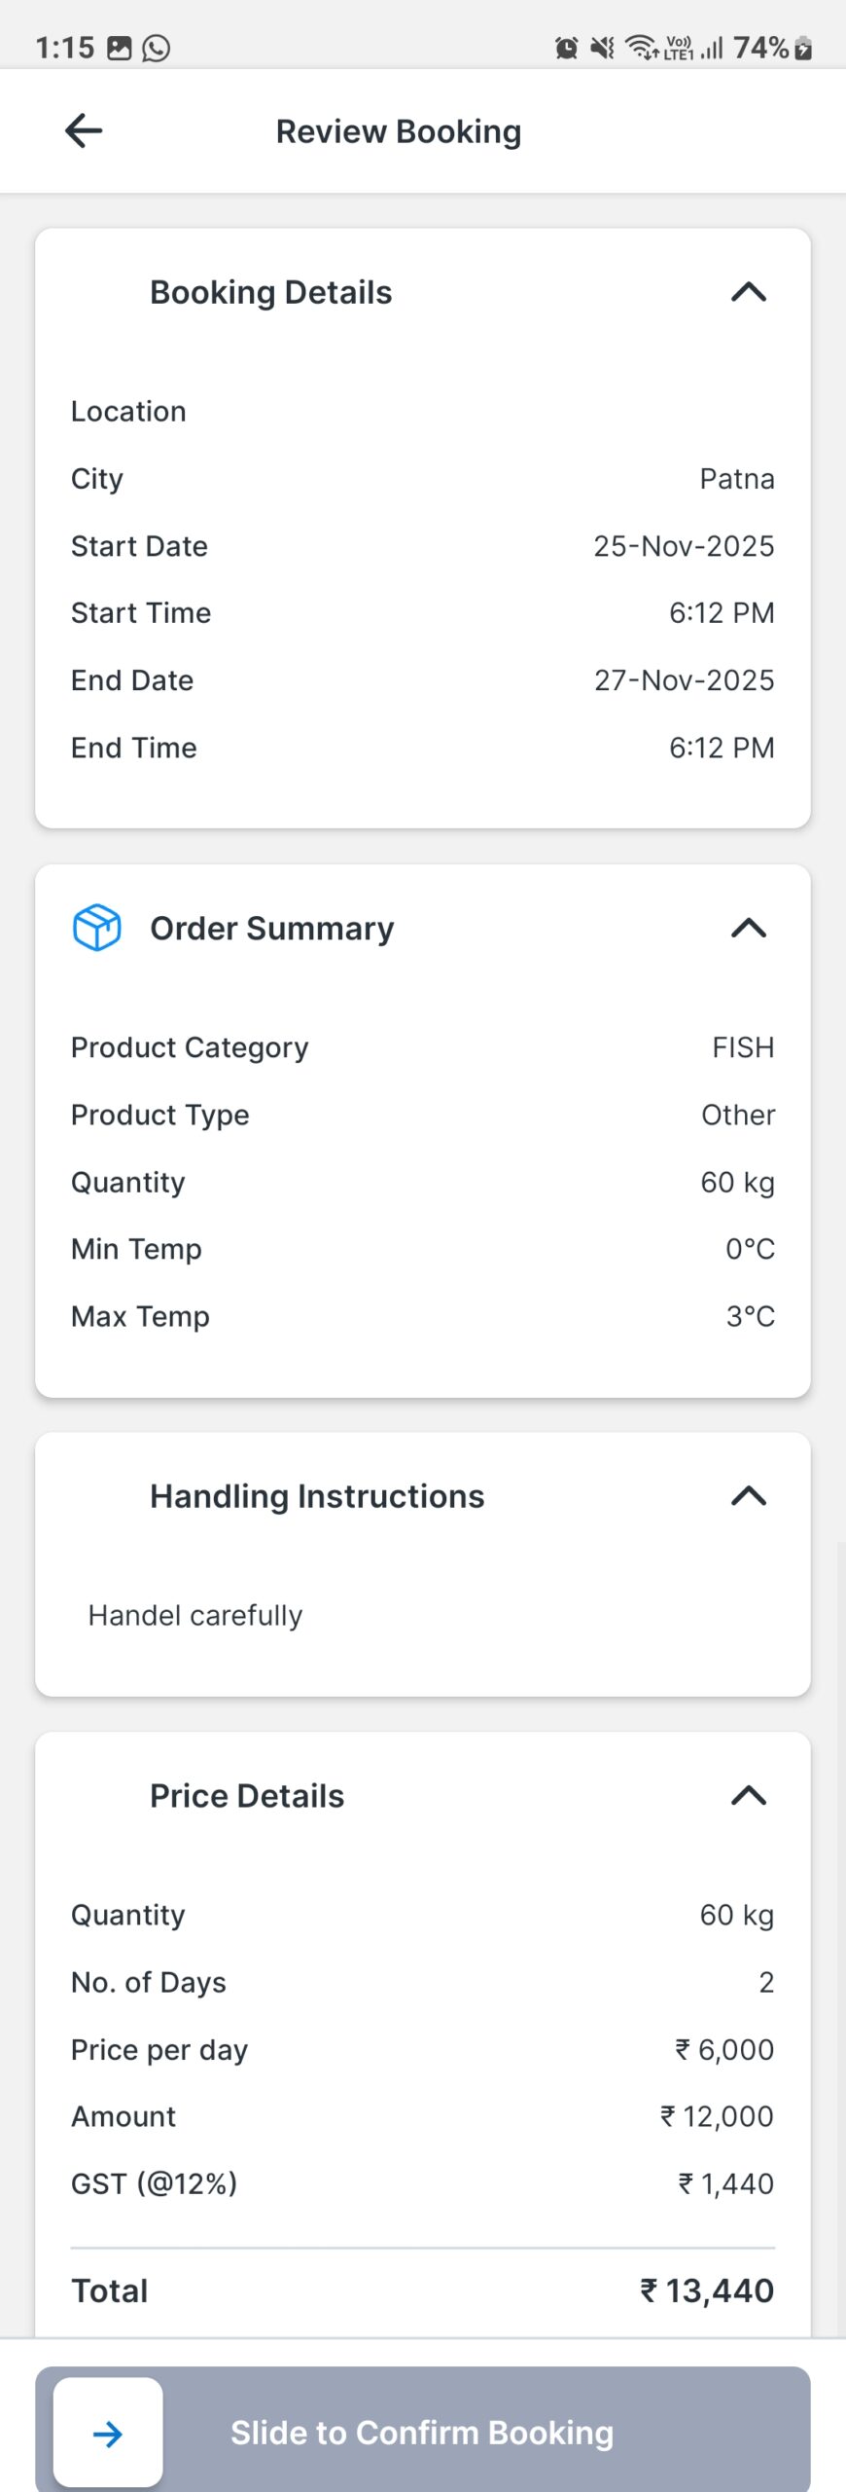Tap the WhatsApp notification icon
846x2492 pixels.
(156, 48)
